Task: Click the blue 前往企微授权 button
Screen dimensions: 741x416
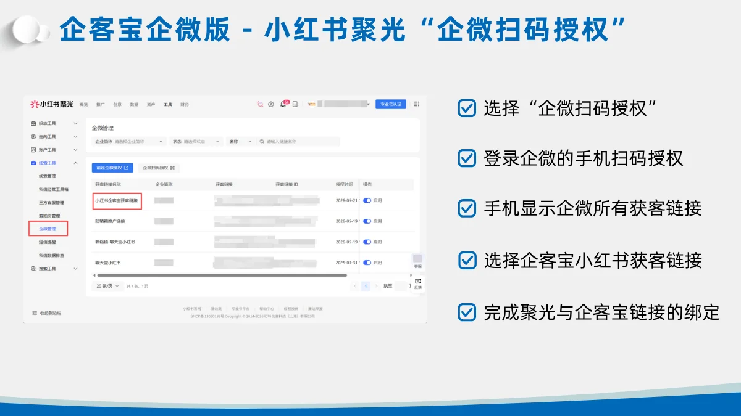Action: pyautogui.click(x=112, y=168)
